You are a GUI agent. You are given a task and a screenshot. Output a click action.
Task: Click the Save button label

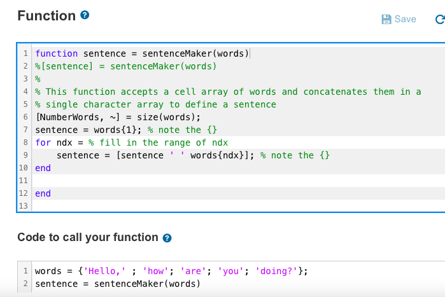pyautogui.click(x=406, y=19)
